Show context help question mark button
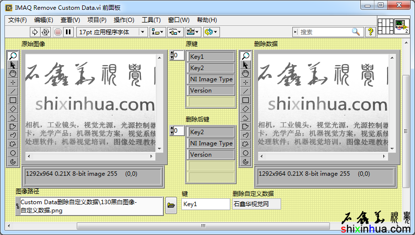 pyautogui.click(x=371, y=32)
